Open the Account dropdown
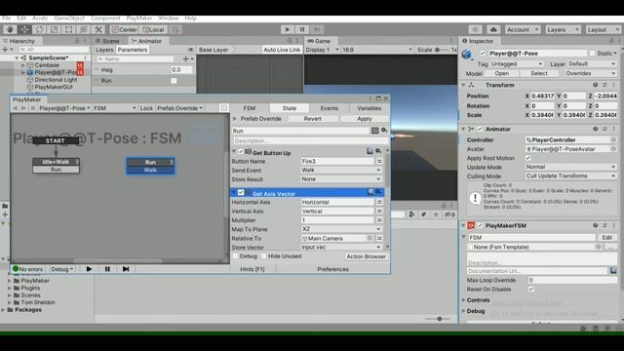This screenshot has width=624, height=351. [523, 30]
